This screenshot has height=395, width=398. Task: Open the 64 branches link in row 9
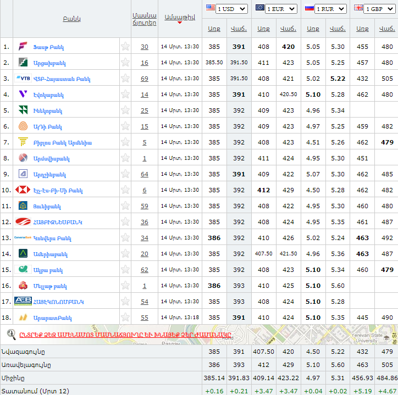145,174
